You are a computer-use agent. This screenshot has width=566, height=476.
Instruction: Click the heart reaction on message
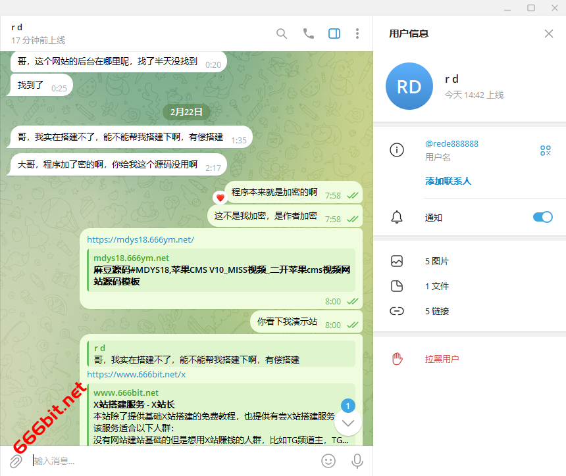pos(220,197)
